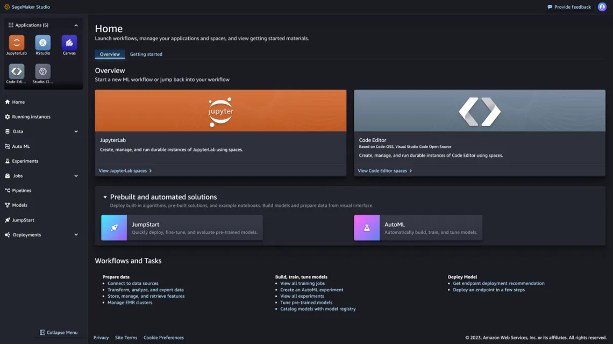
Task: Click Collapse Menu button label
Action: [x=62, y=332]
